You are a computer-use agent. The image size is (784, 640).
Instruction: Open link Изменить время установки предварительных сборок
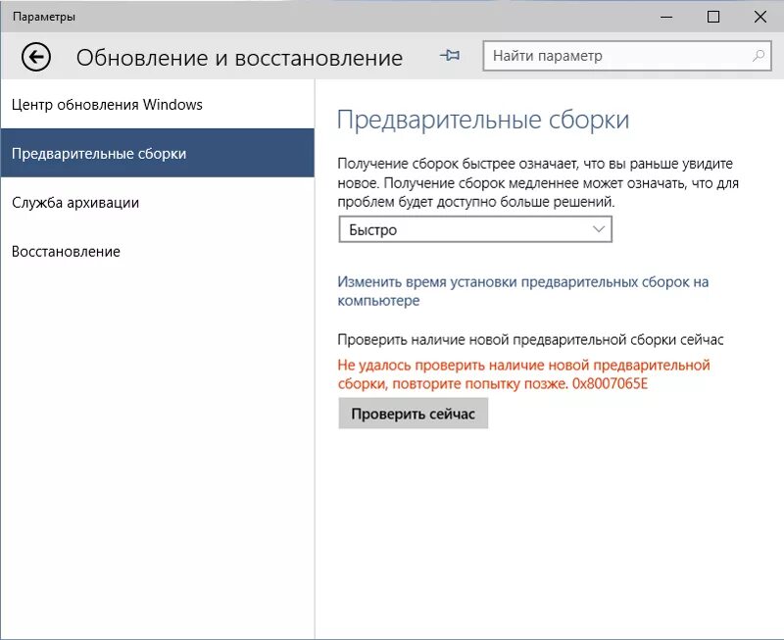523,291
